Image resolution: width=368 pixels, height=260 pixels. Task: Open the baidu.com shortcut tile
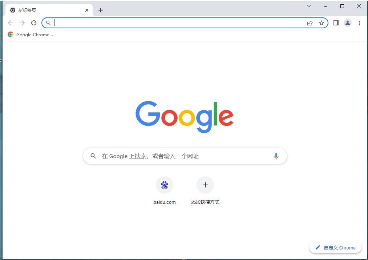point(165,185)
